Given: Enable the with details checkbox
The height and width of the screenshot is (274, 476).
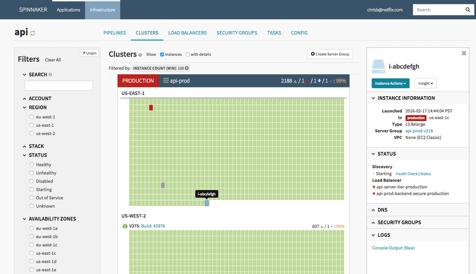Looking at the screenshot, I should pos(188,55).
